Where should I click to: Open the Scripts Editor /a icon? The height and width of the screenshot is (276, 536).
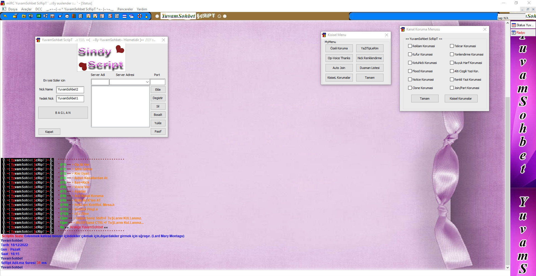click(39, 16)
